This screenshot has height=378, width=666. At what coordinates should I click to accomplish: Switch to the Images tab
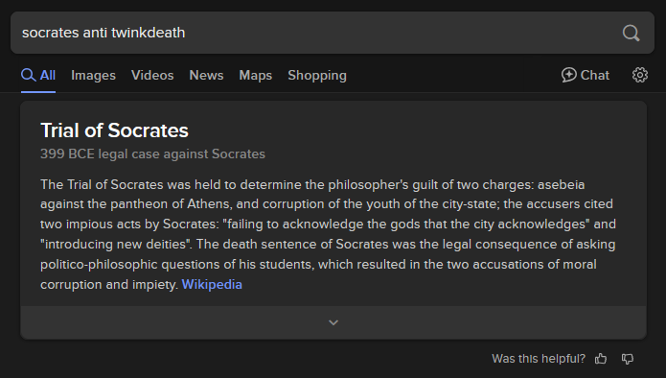click(x=93, y=75)
